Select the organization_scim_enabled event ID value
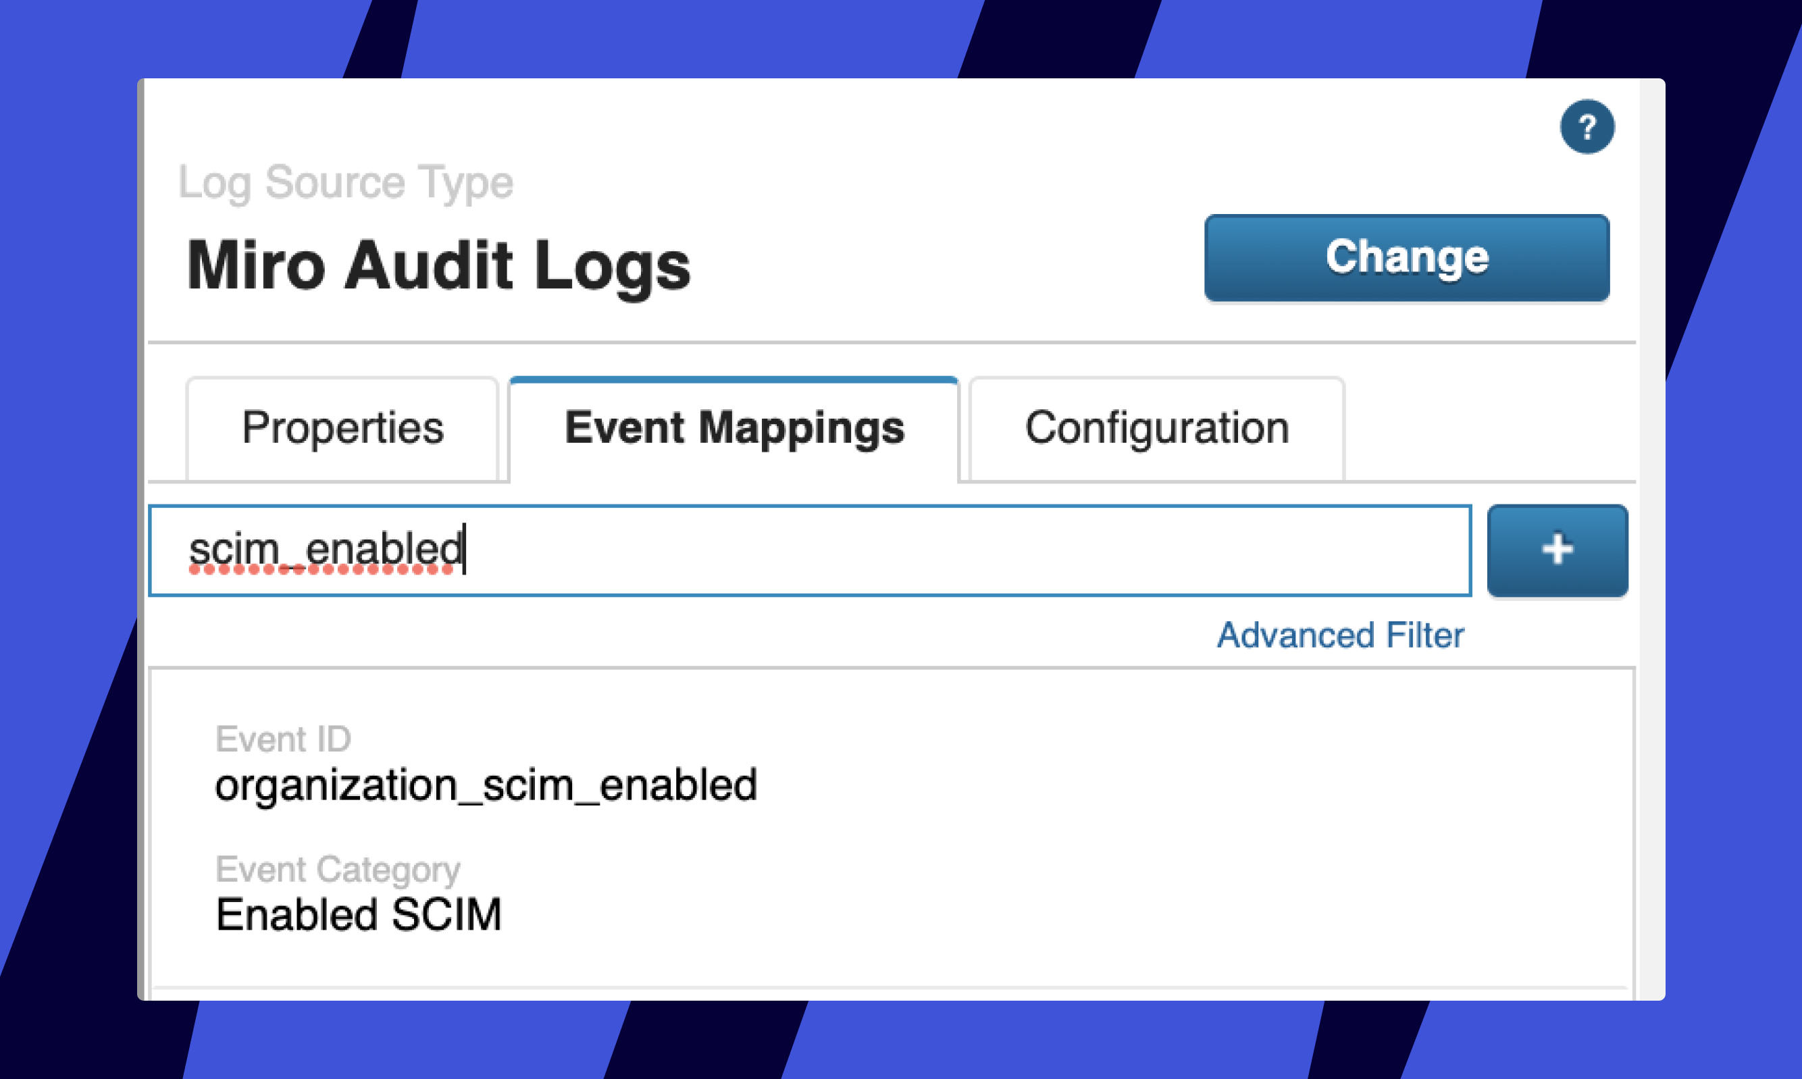 click(x=486, y=785)
